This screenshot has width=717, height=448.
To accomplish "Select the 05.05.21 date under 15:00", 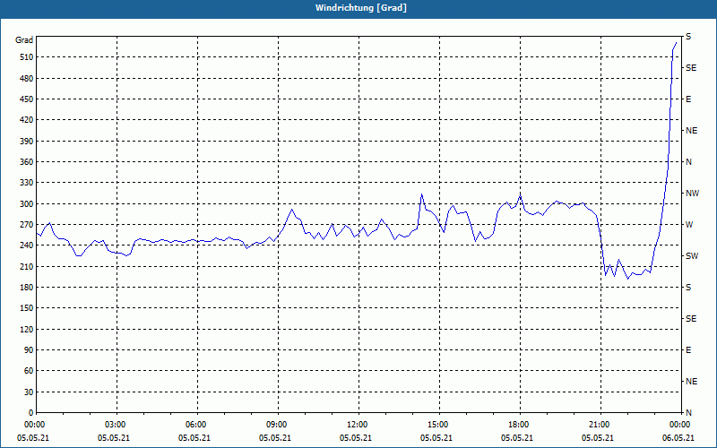I will click(x=436, y=437).
